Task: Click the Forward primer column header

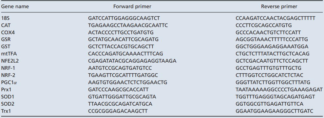Action: tap(132, 7)
